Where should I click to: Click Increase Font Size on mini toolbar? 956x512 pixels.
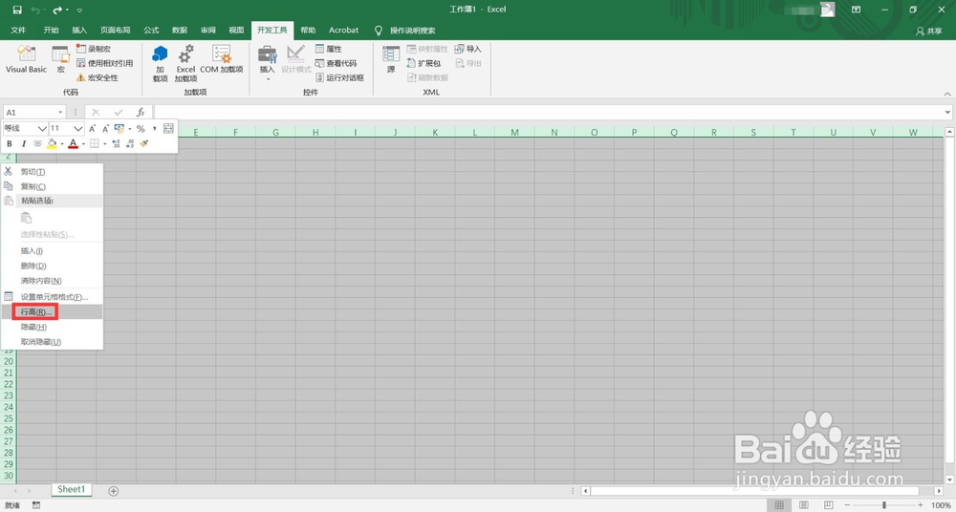[92, 129]
